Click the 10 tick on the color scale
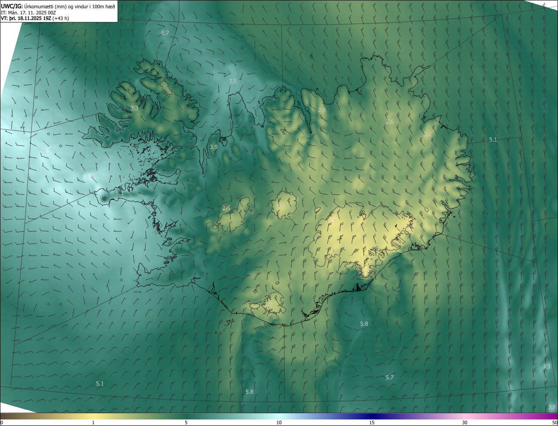This screenshot has height=426, width=558. pyautogui.click(x=279, y=423)
